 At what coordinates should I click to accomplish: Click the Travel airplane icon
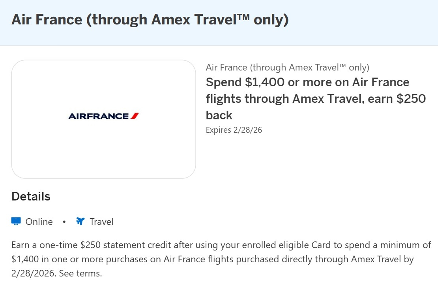[80, 221]
